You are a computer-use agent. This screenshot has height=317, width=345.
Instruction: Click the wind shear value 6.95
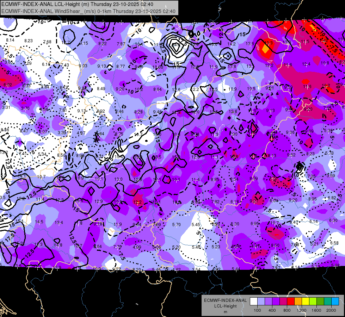[255, 224]
